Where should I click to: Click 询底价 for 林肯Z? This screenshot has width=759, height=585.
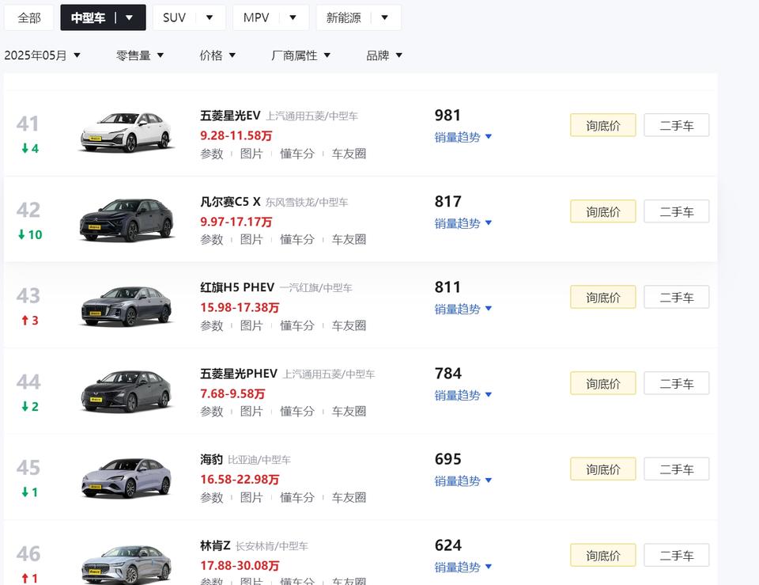(603, 556)
